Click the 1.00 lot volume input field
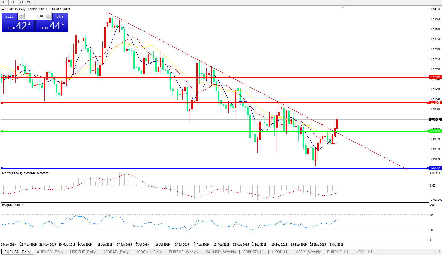Screen dimensions: 442x255 (35, 16)
